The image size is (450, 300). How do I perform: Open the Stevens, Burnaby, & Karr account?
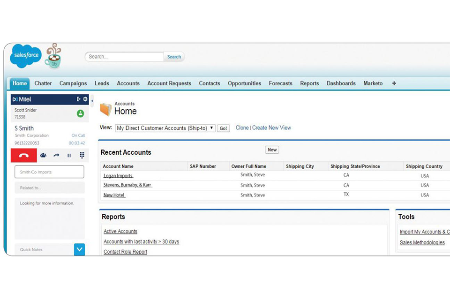[x=127, y=185]
